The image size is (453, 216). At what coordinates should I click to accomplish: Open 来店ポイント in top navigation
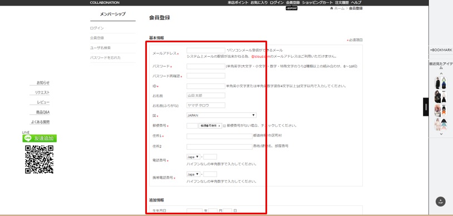pyautogui.click(x=238, y=3)
